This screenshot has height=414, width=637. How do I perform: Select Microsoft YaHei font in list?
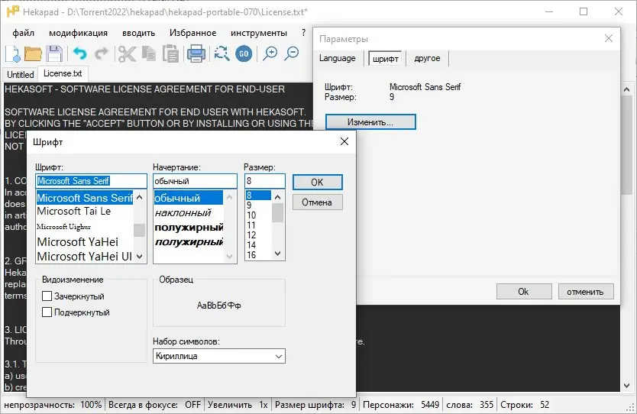(x=85, y=241)
